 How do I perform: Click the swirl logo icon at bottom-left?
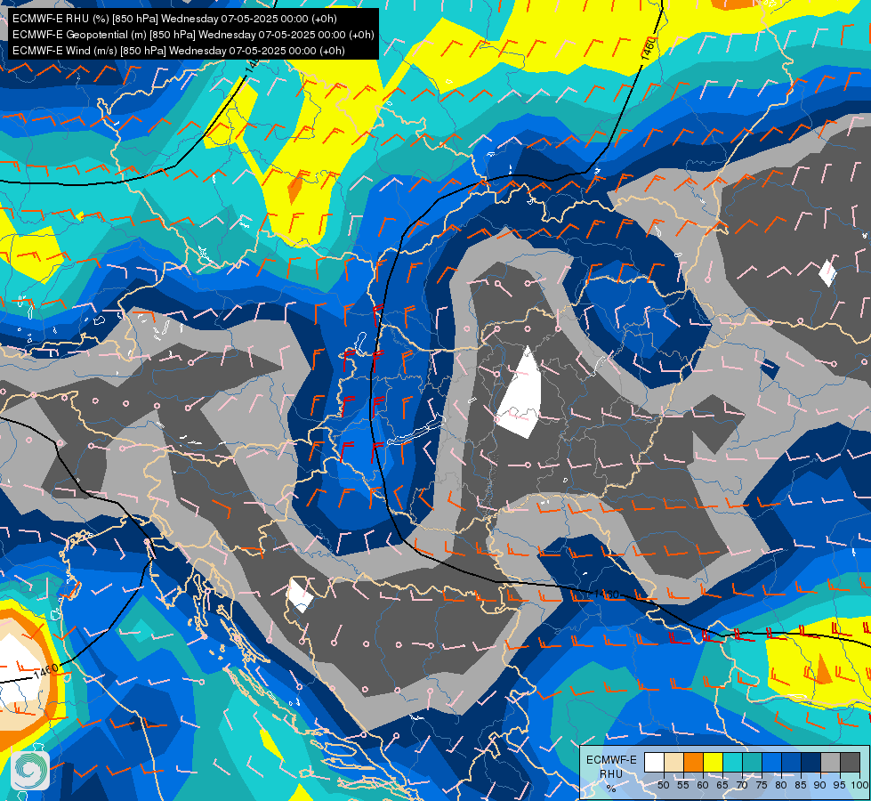(30, 771)
